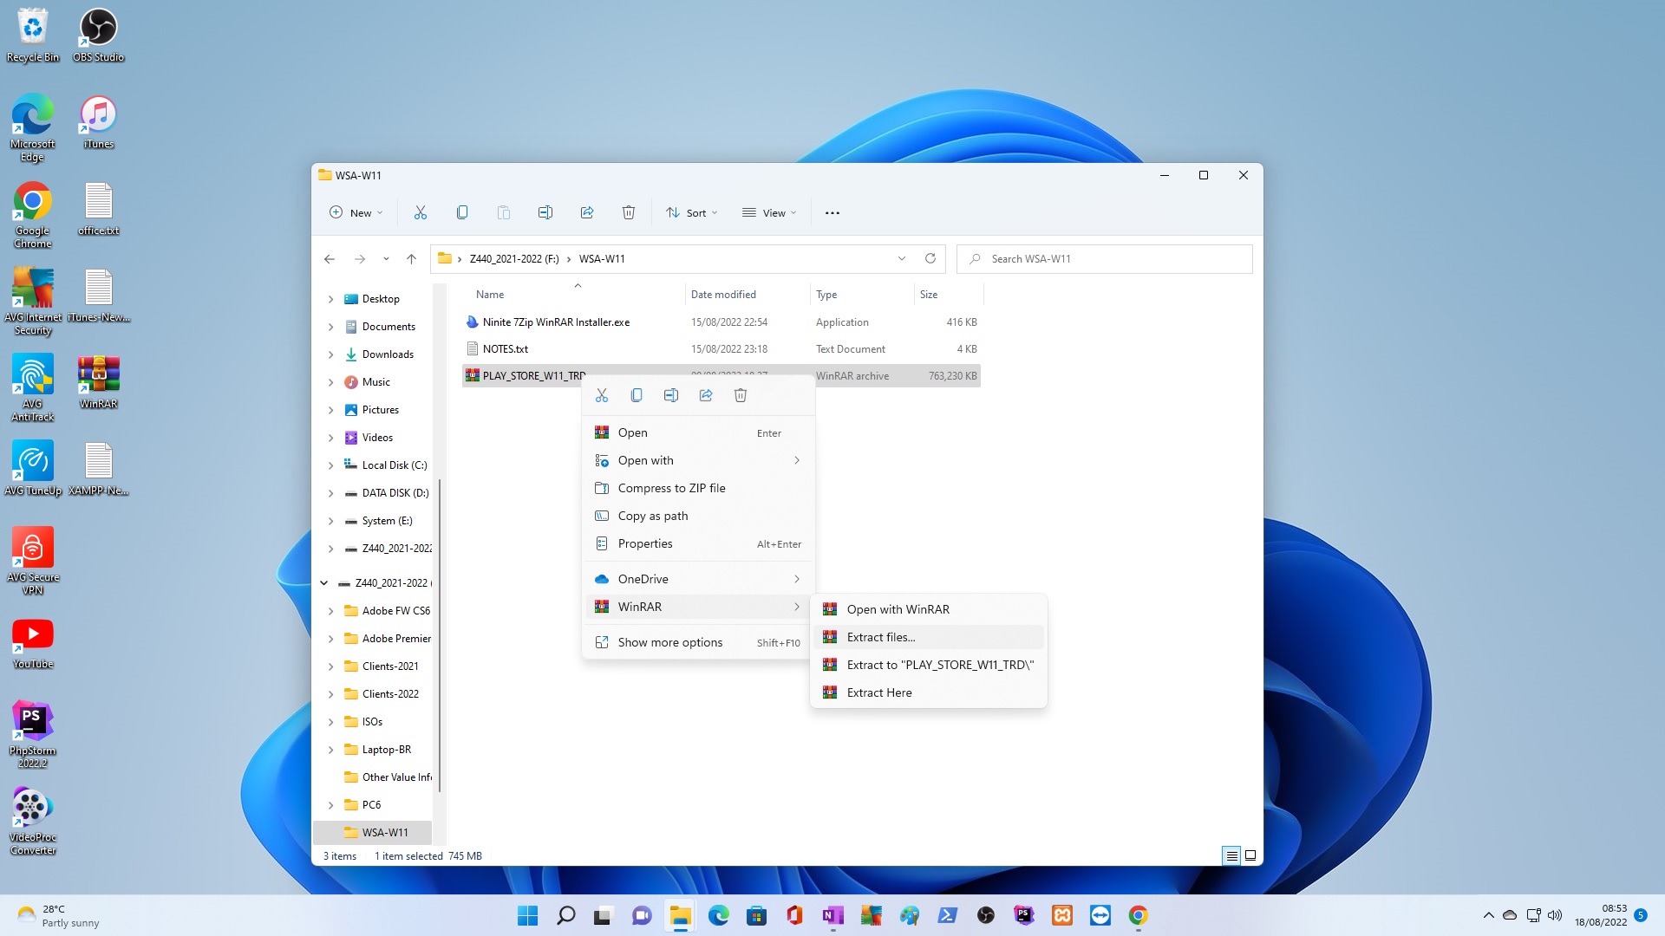Open WinRAR desktop shortcut
This screenshot has width=1665, height=936.
[98, 382]
